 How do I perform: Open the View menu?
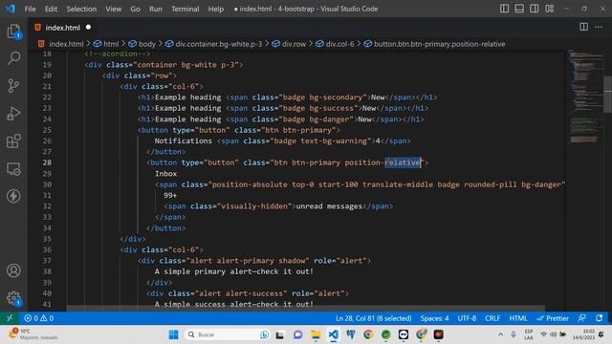(113, 9)
